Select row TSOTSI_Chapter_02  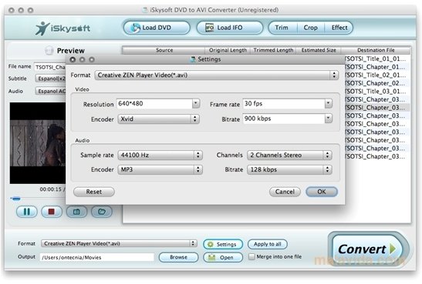point(376,83)
